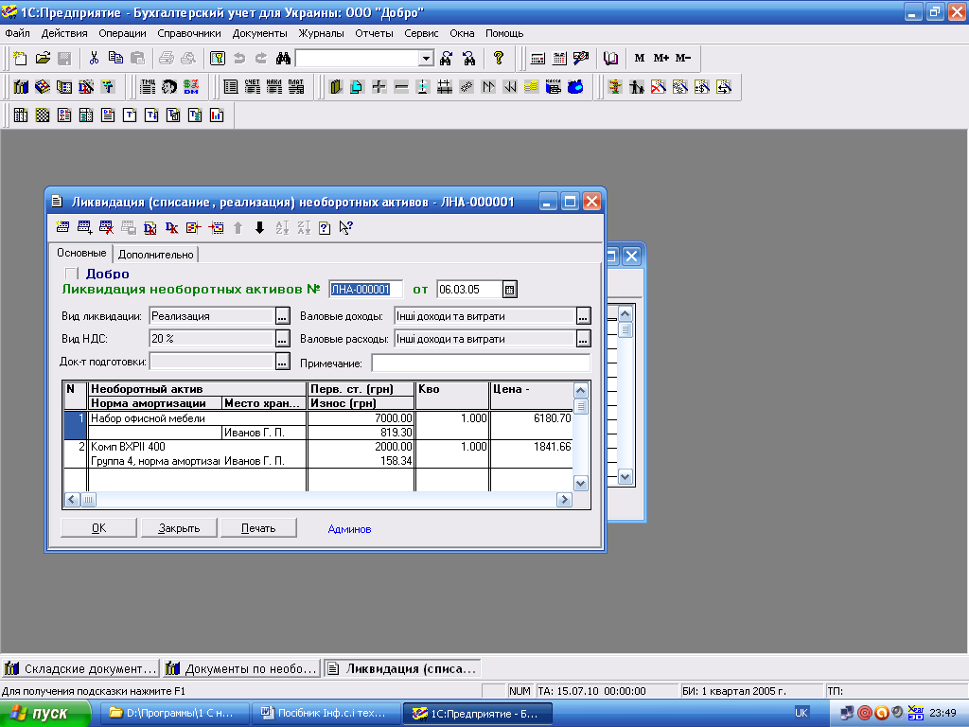Click the UK language indicator in taskbar

pos(801,713)
